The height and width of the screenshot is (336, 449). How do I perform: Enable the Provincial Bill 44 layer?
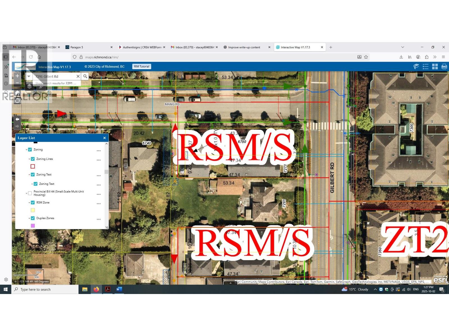pos(30,193)
